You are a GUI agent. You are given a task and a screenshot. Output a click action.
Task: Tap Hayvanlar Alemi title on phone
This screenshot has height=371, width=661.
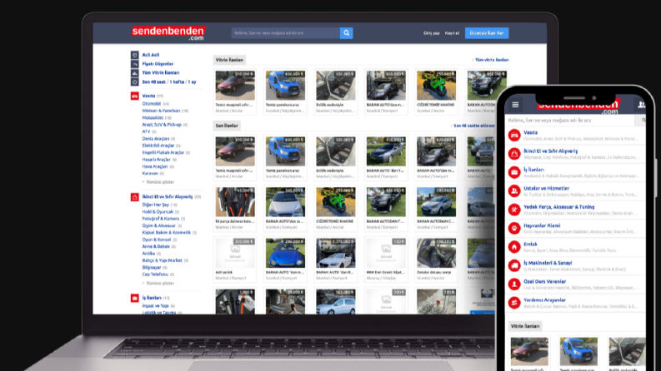click(542, 225)
